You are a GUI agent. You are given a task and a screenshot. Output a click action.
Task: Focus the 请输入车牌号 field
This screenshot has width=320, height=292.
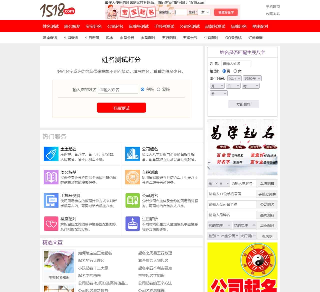(x=243, y=183)
